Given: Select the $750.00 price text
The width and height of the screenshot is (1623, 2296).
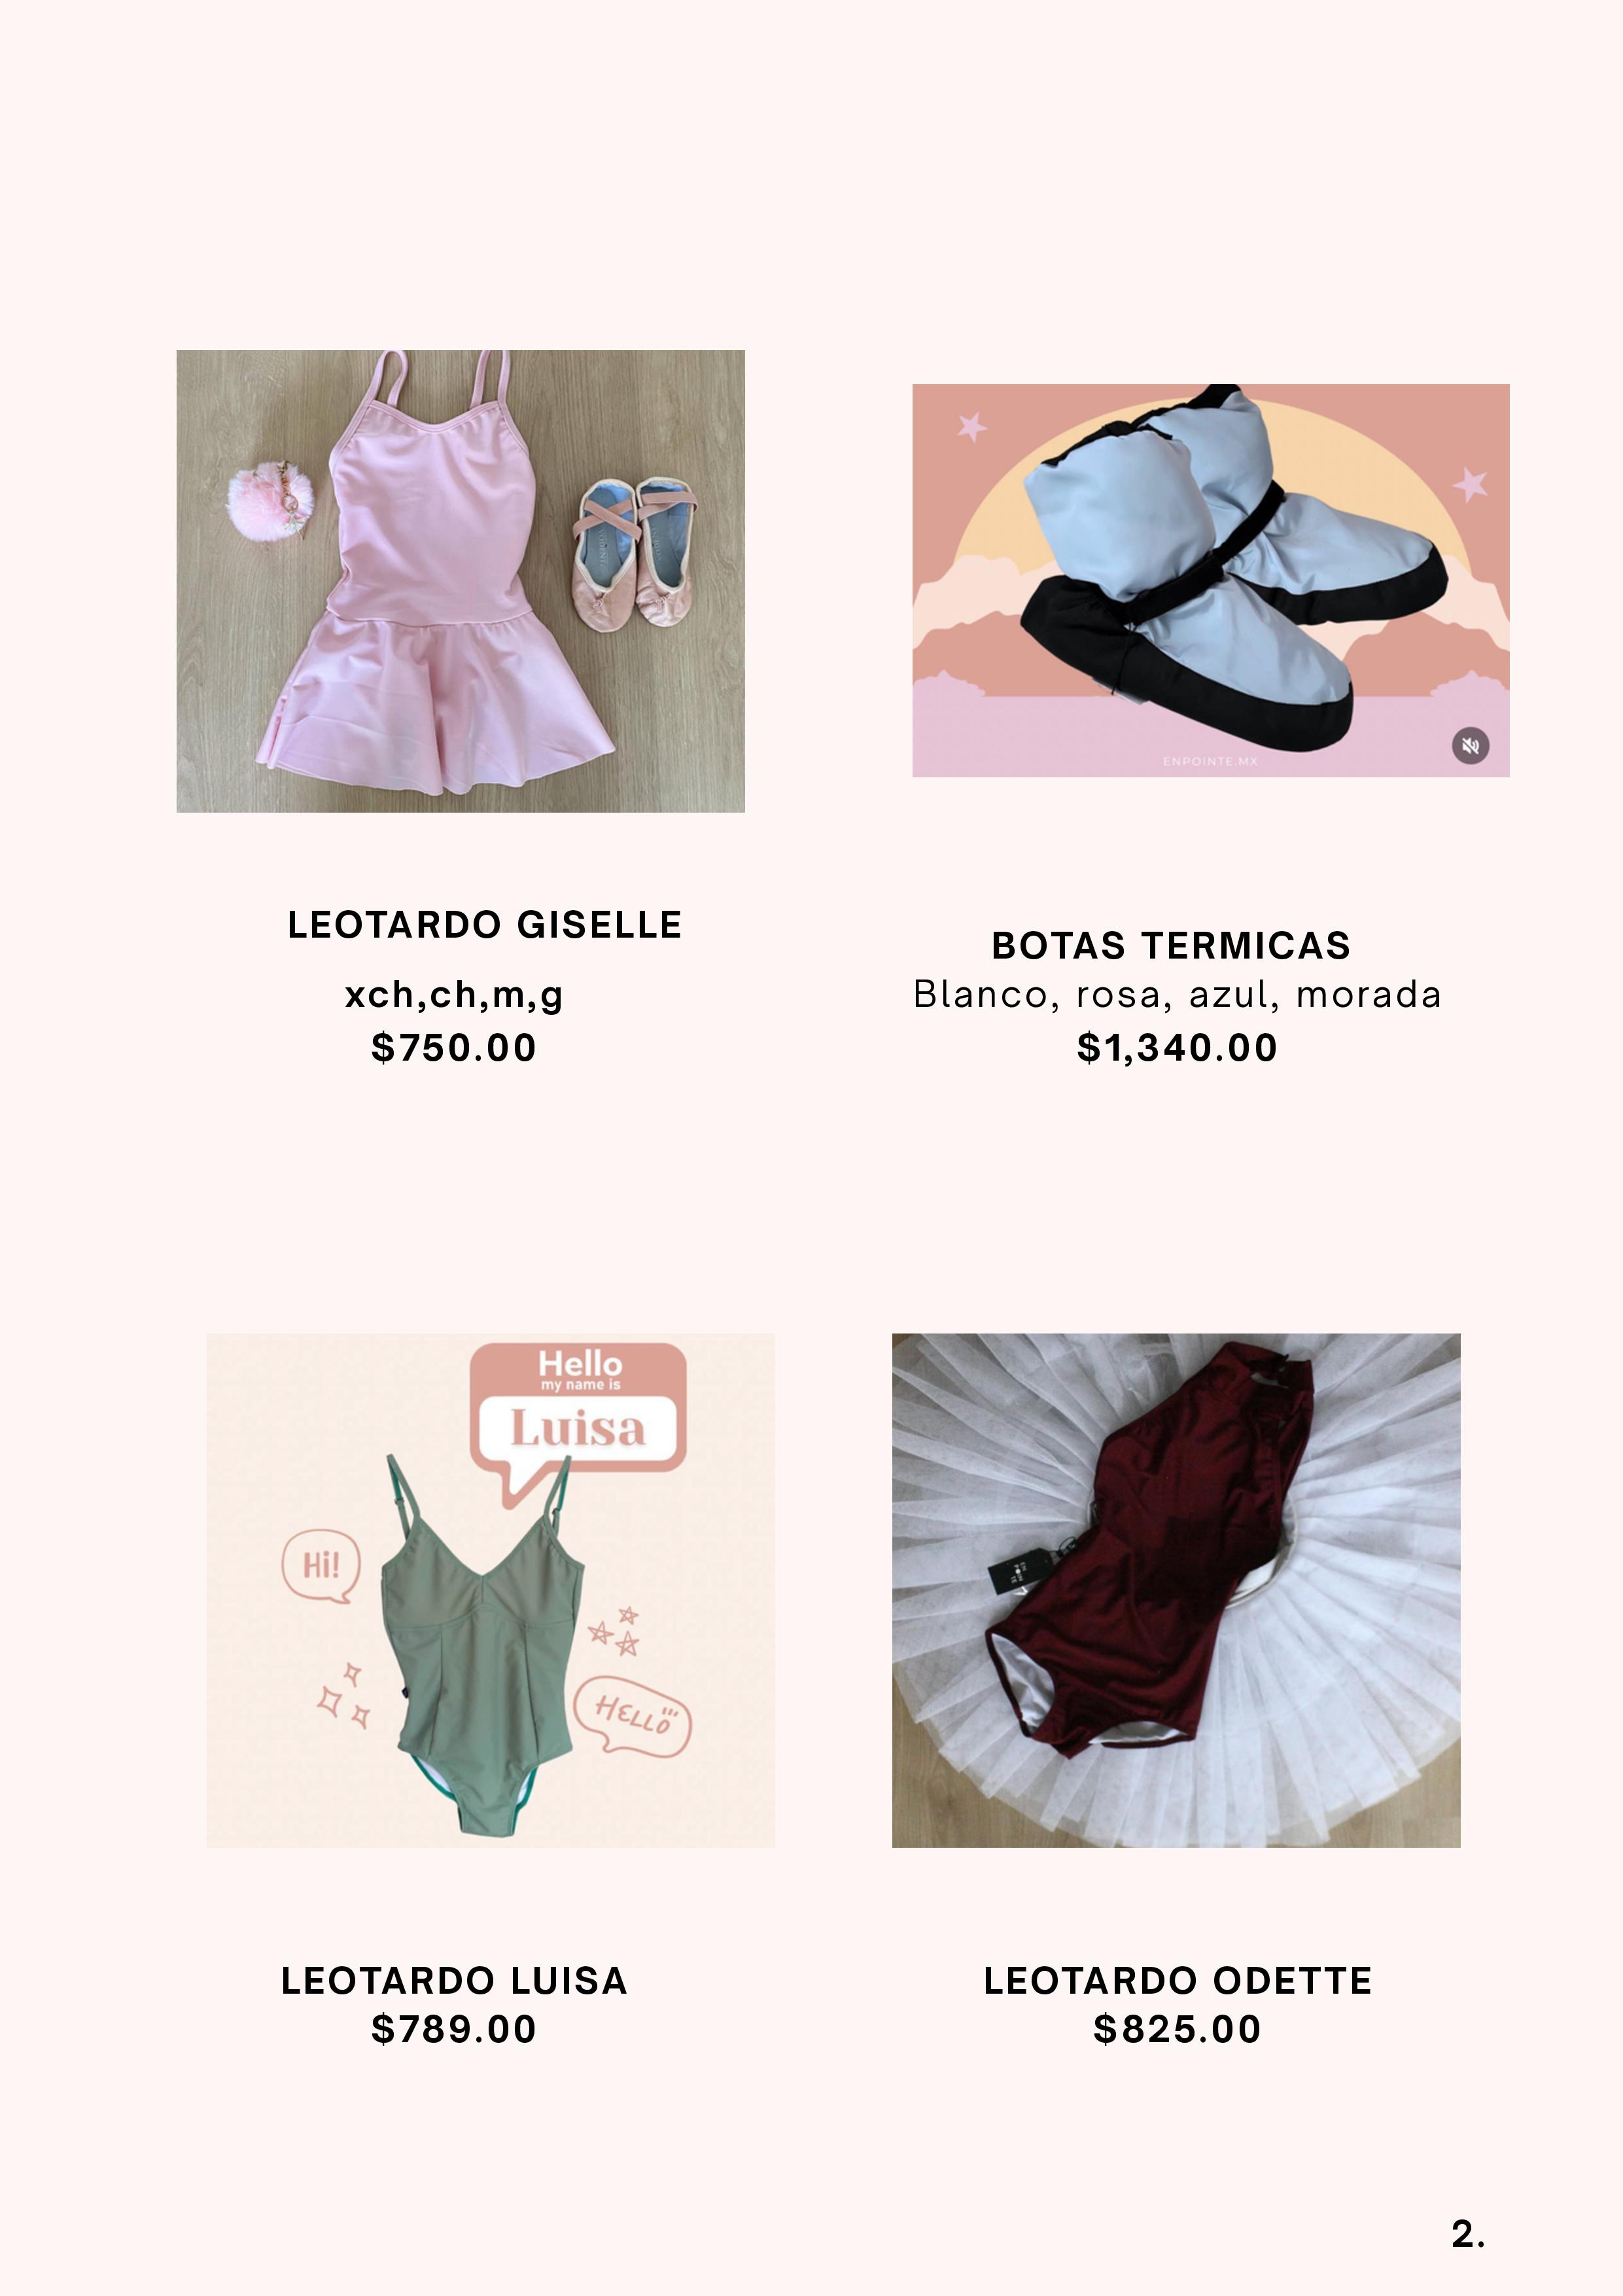Looking at the screenshot, I should pyautogui.click(x=454, y=1048).
